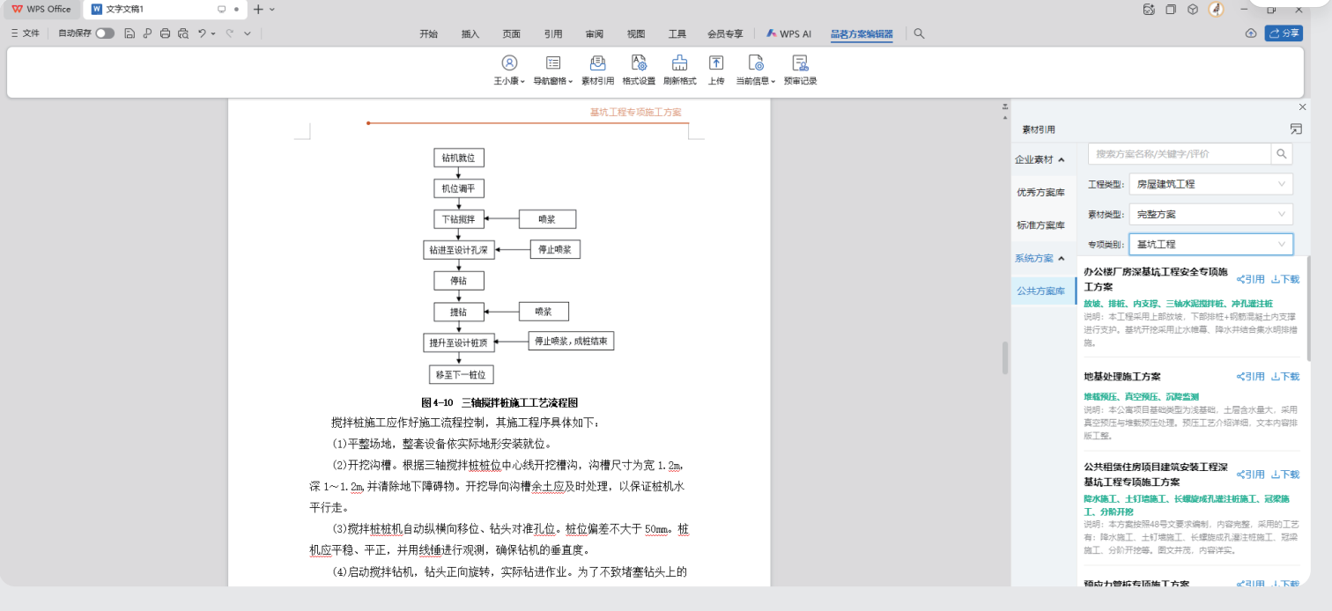The width and height of the screenshot is (1332, 611).
Task: Switch to the 开始 tab
Action: 428,33
